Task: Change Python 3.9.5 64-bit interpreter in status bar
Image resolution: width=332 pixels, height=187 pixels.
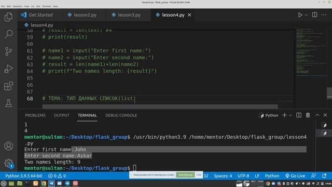Action: coord(24,176)
